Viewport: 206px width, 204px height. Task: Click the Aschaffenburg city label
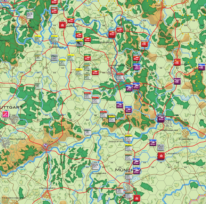click(23, 27)
